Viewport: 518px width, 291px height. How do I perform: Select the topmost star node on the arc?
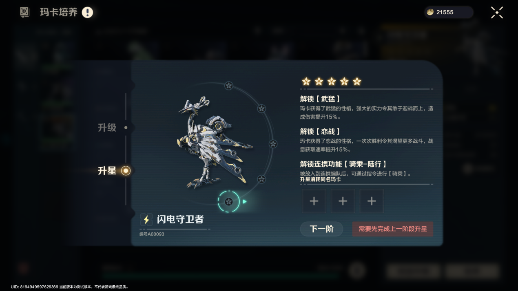click(x=229, y=86)
